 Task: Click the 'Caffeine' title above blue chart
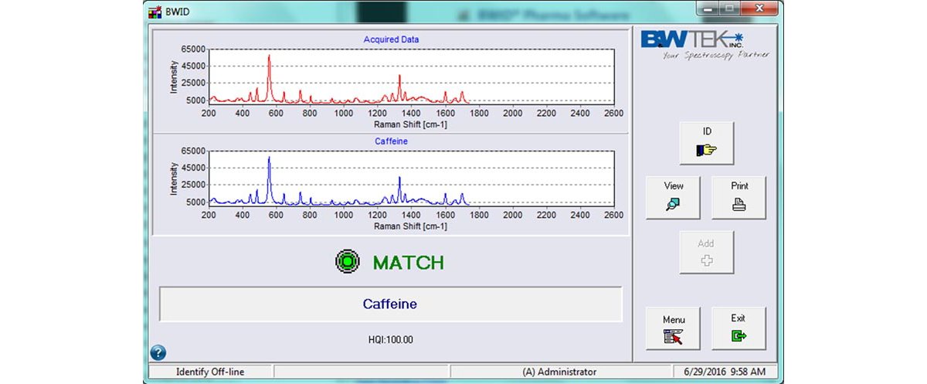click(x=391, y=141)
